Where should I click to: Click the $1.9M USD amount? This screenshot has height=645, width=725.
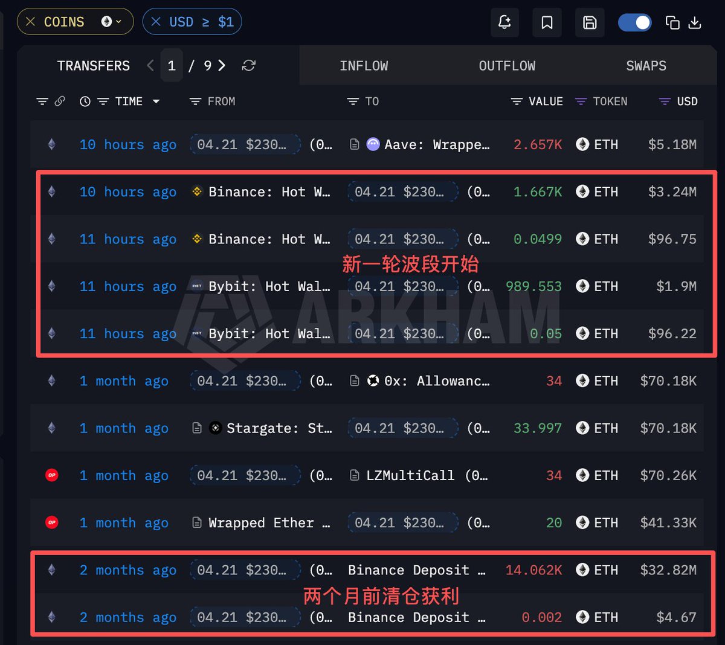677,286
